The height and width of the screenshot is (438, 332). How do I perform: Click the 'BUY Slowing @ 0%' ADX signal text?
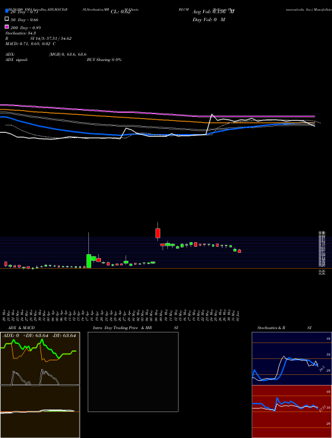coord(104,60)
